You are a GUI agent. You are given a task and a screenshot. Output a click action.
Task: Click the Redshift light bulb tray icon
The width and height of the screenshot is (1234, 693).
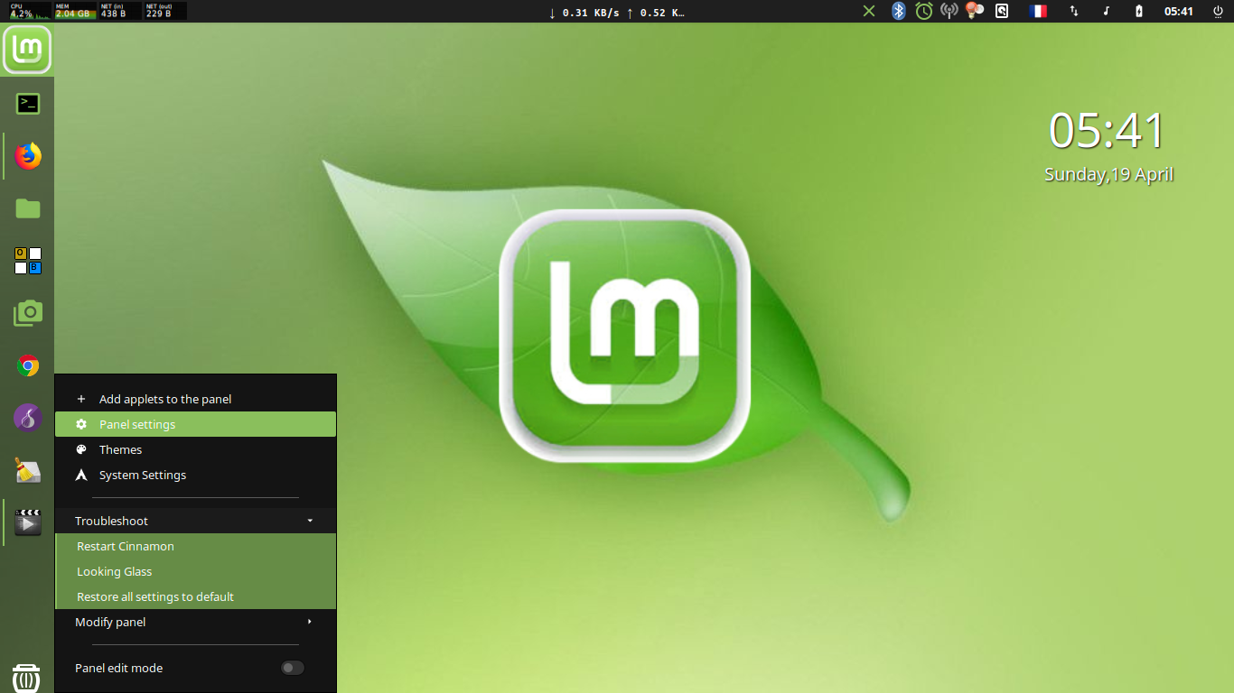tap(974, 11)
